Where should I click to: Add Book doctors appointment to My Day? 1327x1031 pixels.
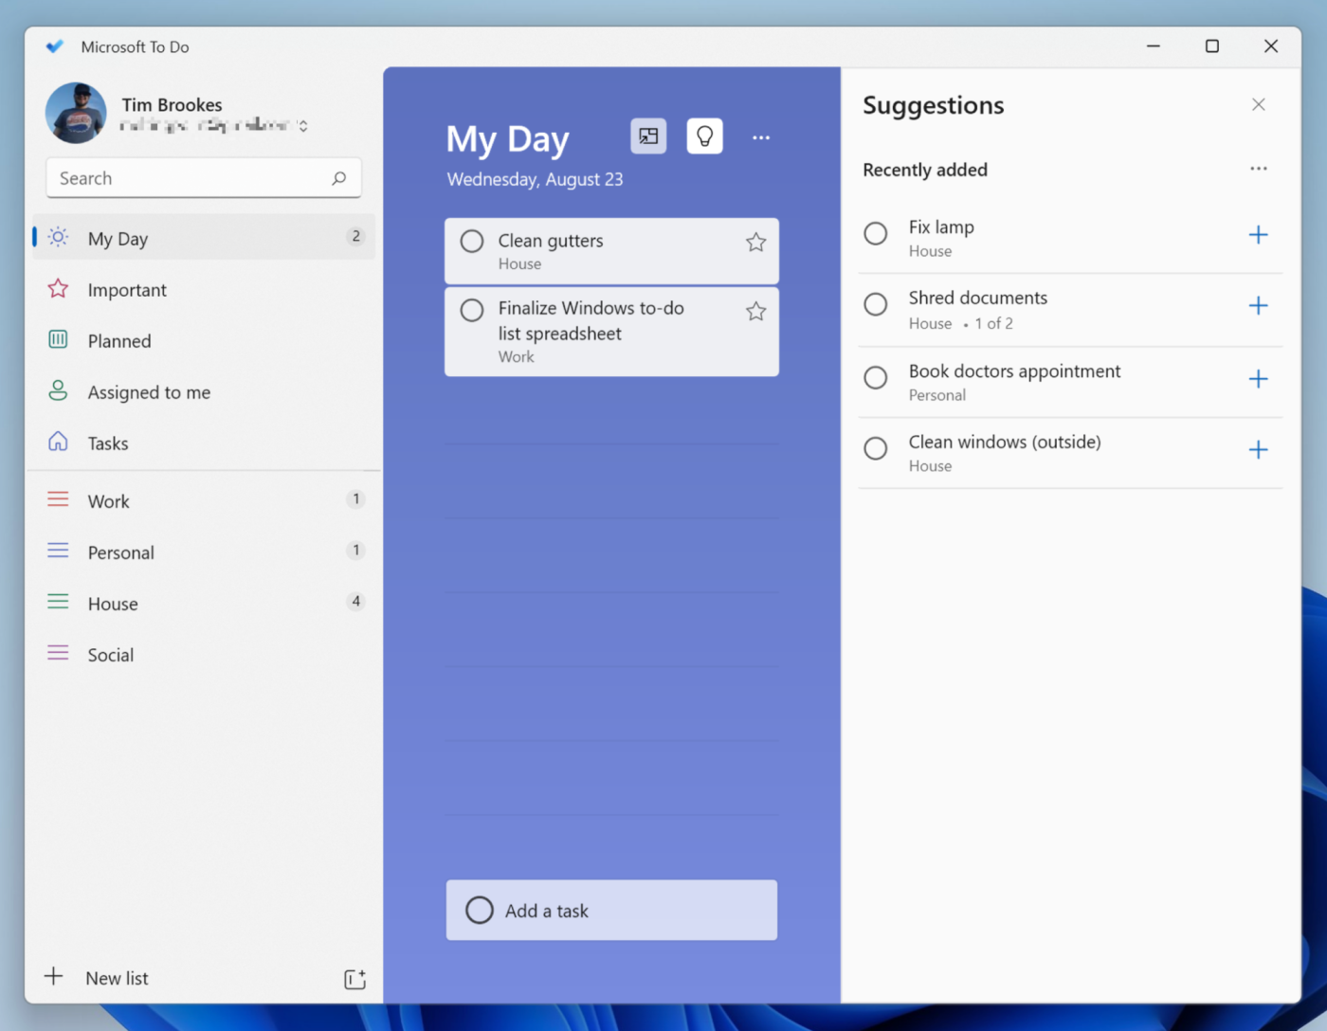click(x=1258, y=379)
